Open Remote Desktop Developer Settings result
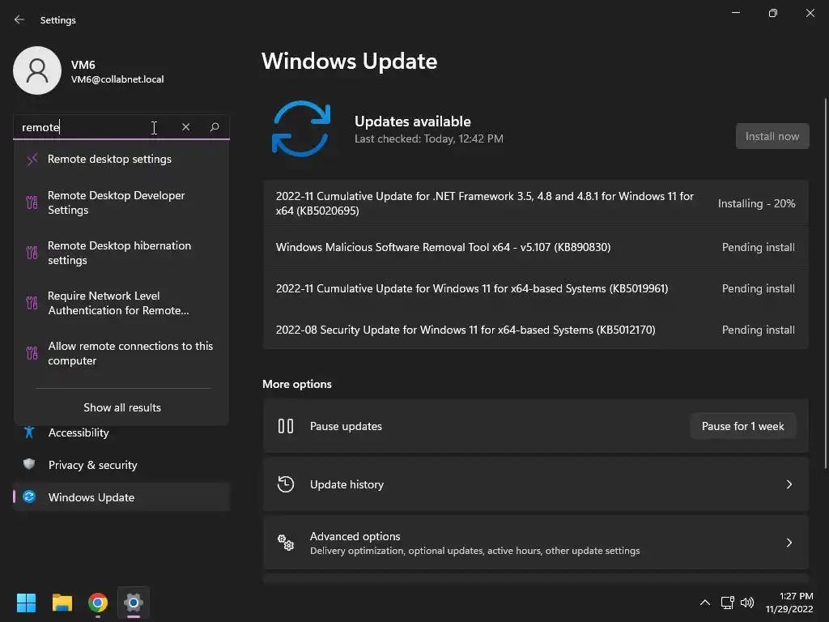829x622 pixels. click(121, 202)
